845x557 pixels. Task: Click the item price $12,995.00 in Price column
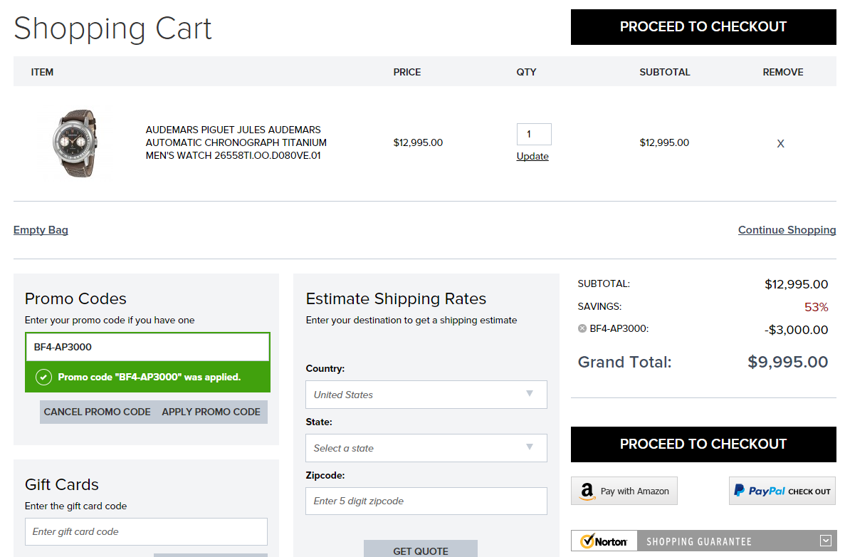pos(418,143)
